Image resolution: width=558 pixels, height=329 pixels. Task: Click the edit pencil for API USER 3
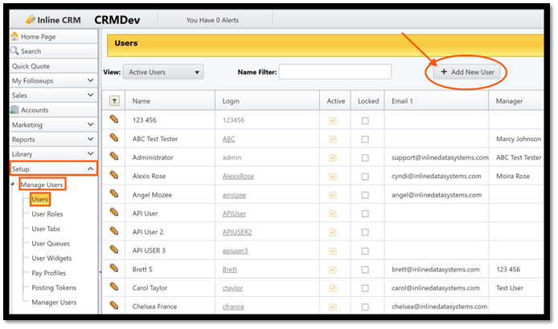click(x=114, y=249)
